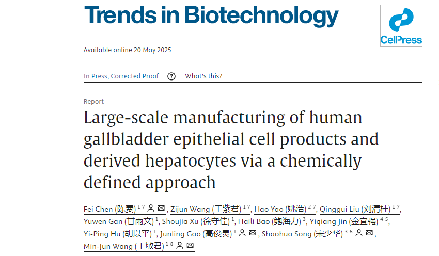Viewport: 439px width, 256px height.
Task: Click the "What's this?" link
Action: pyautogui.click(x=203, y=76)
